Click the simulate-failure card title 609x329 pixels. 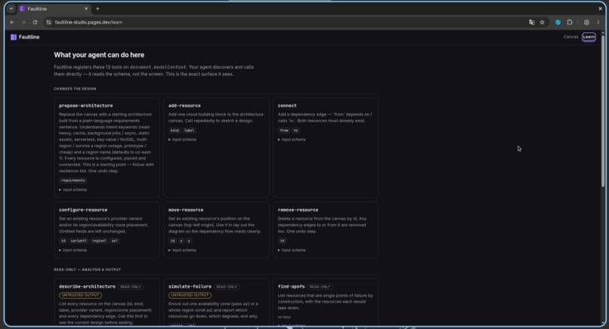click(190, 287)
